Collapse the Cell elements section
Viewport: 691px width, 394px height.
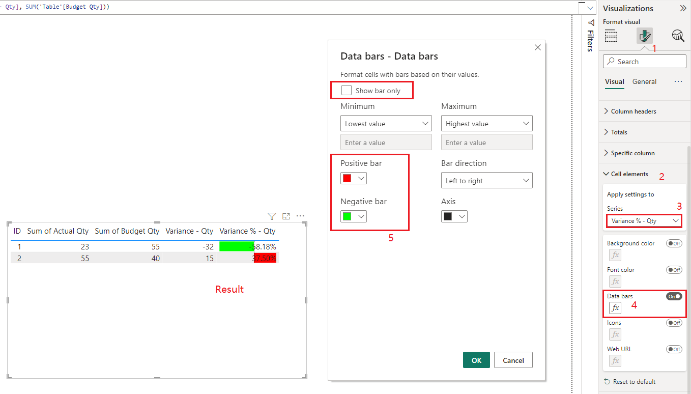(x=626, y=174)
